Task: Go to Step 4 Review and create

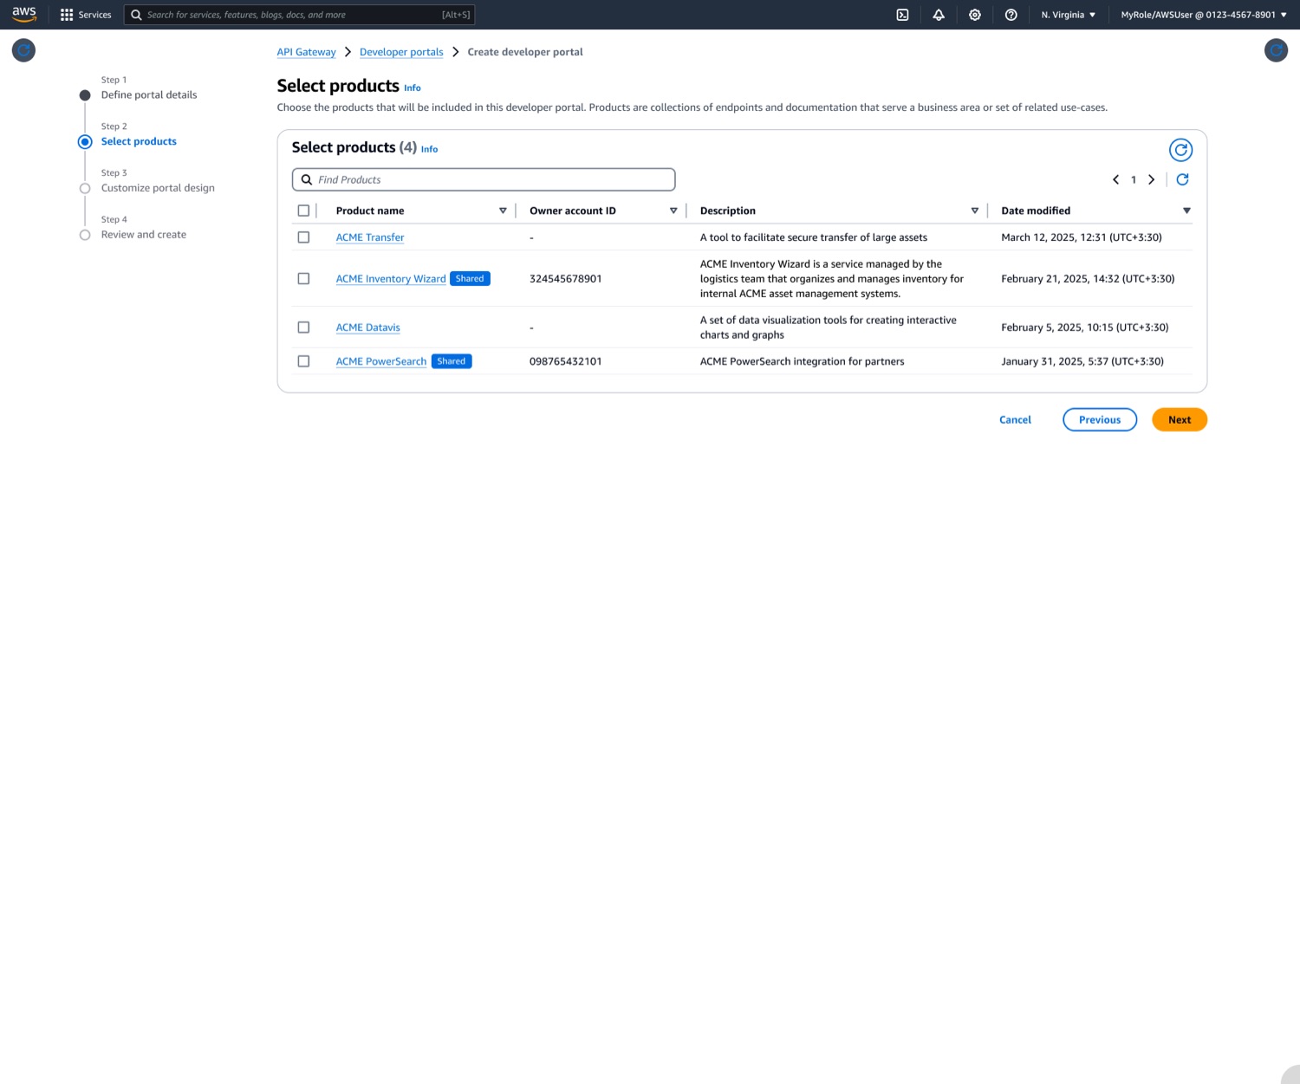Action: [144, 235]
